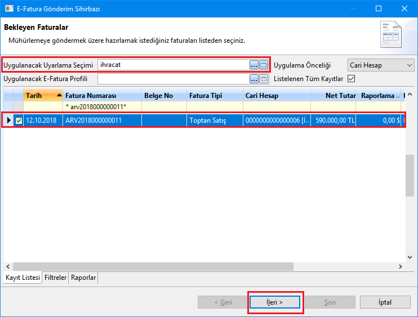Select the Kayıt Listesi tab
Viewport: 418px width, 317px height.
click(23, 278)
